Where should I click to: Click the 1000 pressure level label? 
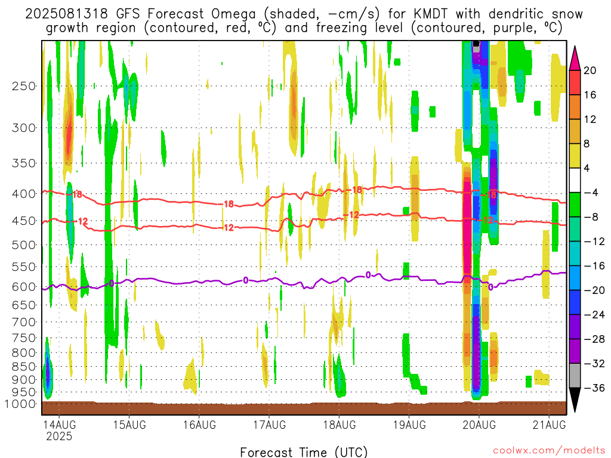(x=20, y=404)
